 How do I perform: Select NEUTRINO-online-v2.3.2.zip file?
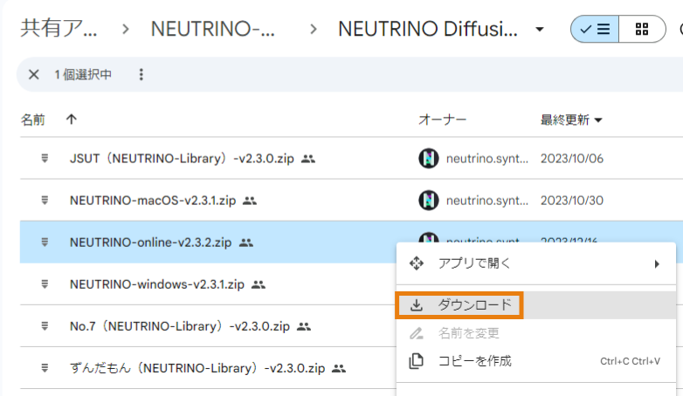coord(151,242)
